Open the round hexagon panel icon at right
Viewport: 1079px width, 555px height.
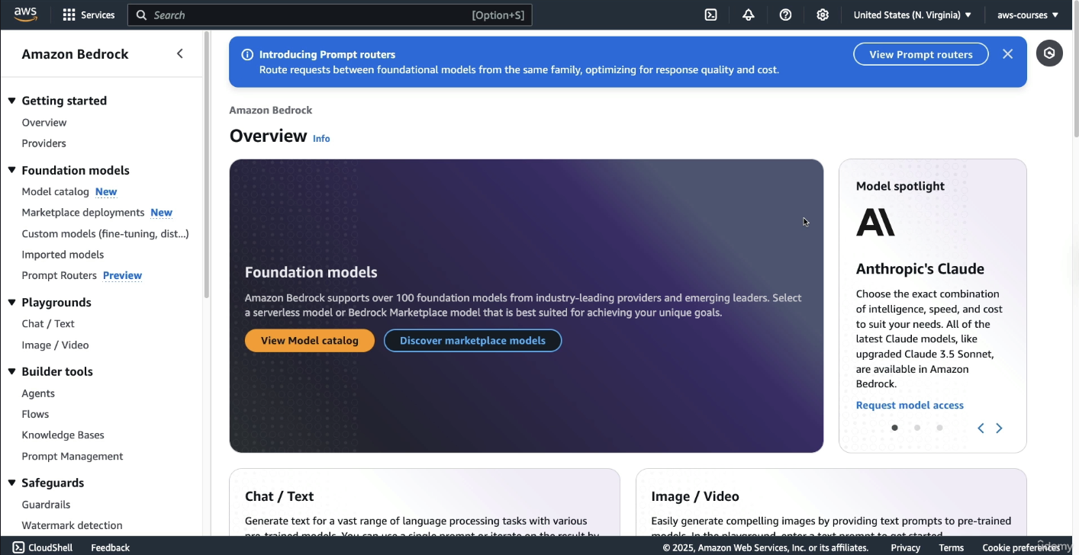[x=1049, y=53]
